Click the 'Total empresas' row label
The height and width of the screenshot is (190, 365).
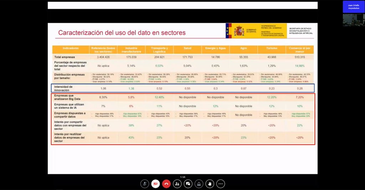click(x=65, y=57)
